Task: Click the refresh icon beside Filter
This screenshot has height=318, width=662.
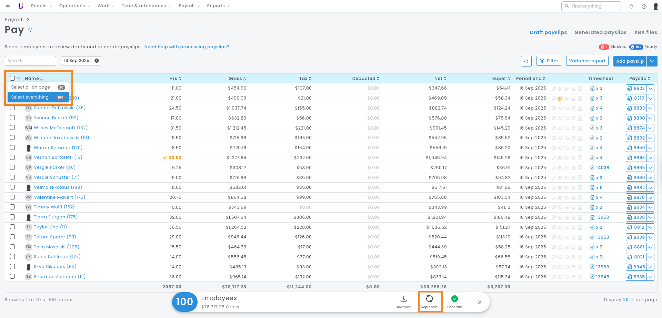Action: point(526,61)
